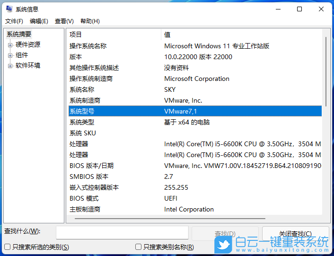Click the value SKY
334x256 pixels.
[170, 89]
